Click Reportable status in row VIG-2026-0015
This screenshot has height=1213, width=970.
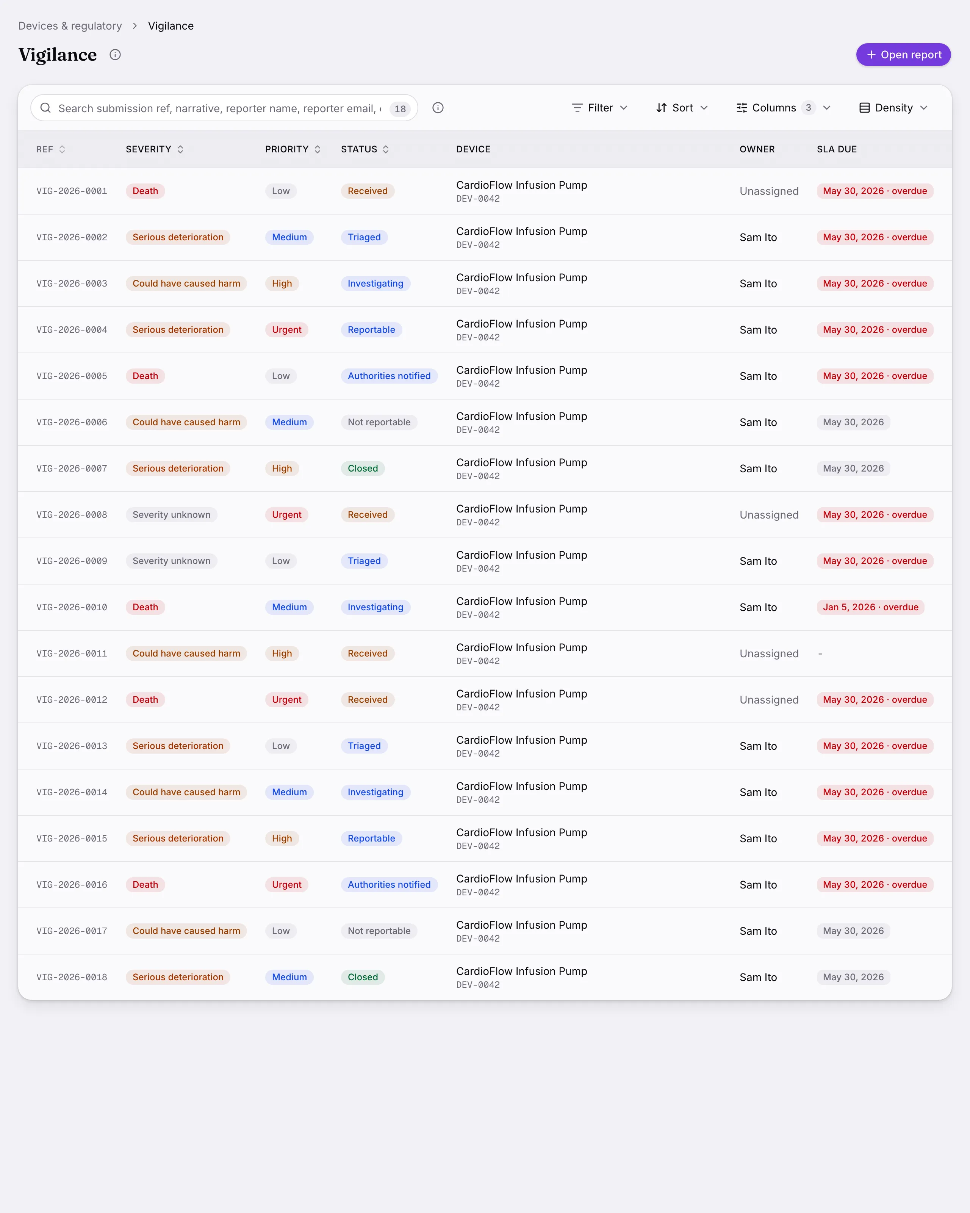point(371,838)
